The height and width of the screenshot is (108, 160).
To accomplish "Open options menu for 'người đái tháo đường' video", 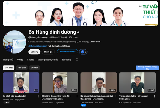I will [x=116, y=96].
